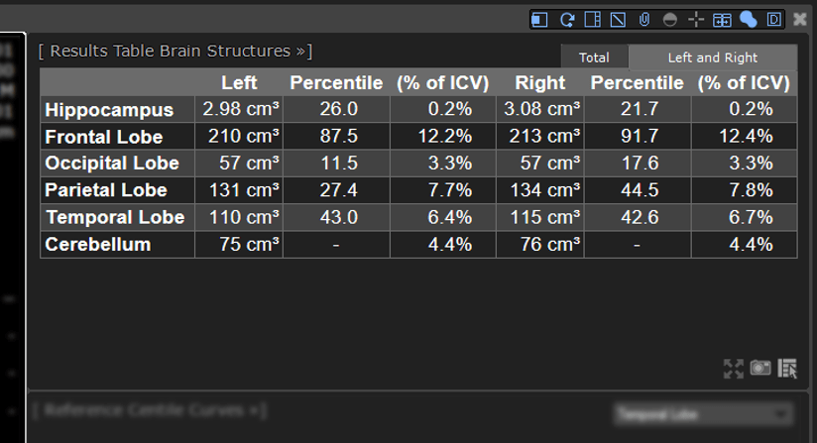
Task: Click the paperclip attachment icon
Action: point(644,20)
